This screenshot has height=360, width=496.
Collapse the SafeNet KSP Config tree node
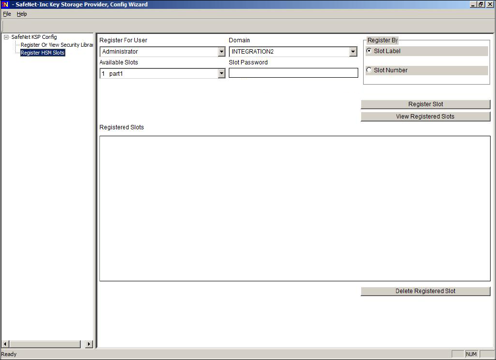6,37
